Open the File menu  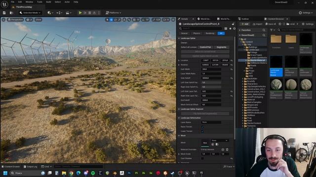(12, 2)
